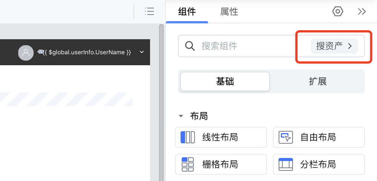Switch to the 组件 tab
The height and width of the screenshot is (181, 377).
(187, 12)
